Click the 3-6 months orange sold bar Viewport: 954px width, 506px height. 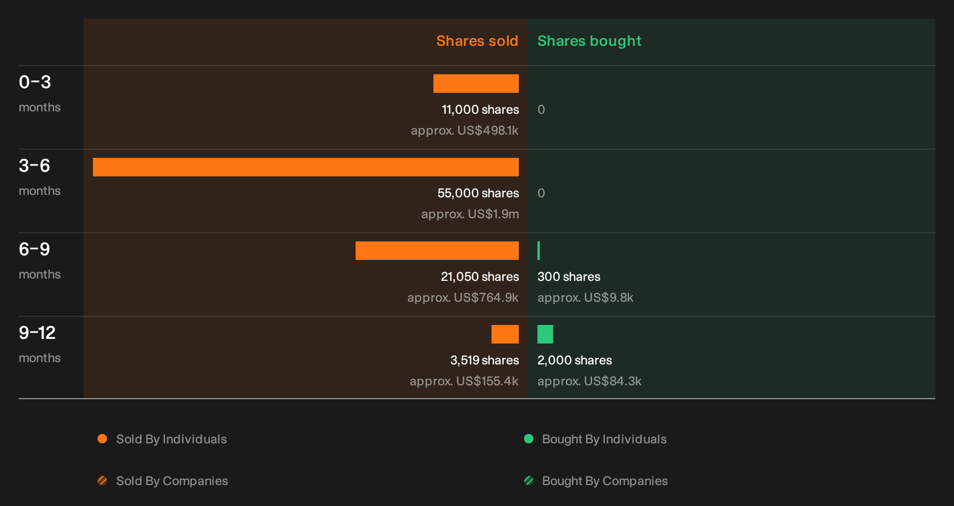click(306, 167)
